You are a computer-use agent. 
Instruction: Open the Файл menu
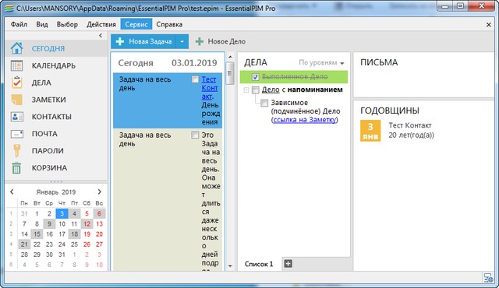[19, 24]
